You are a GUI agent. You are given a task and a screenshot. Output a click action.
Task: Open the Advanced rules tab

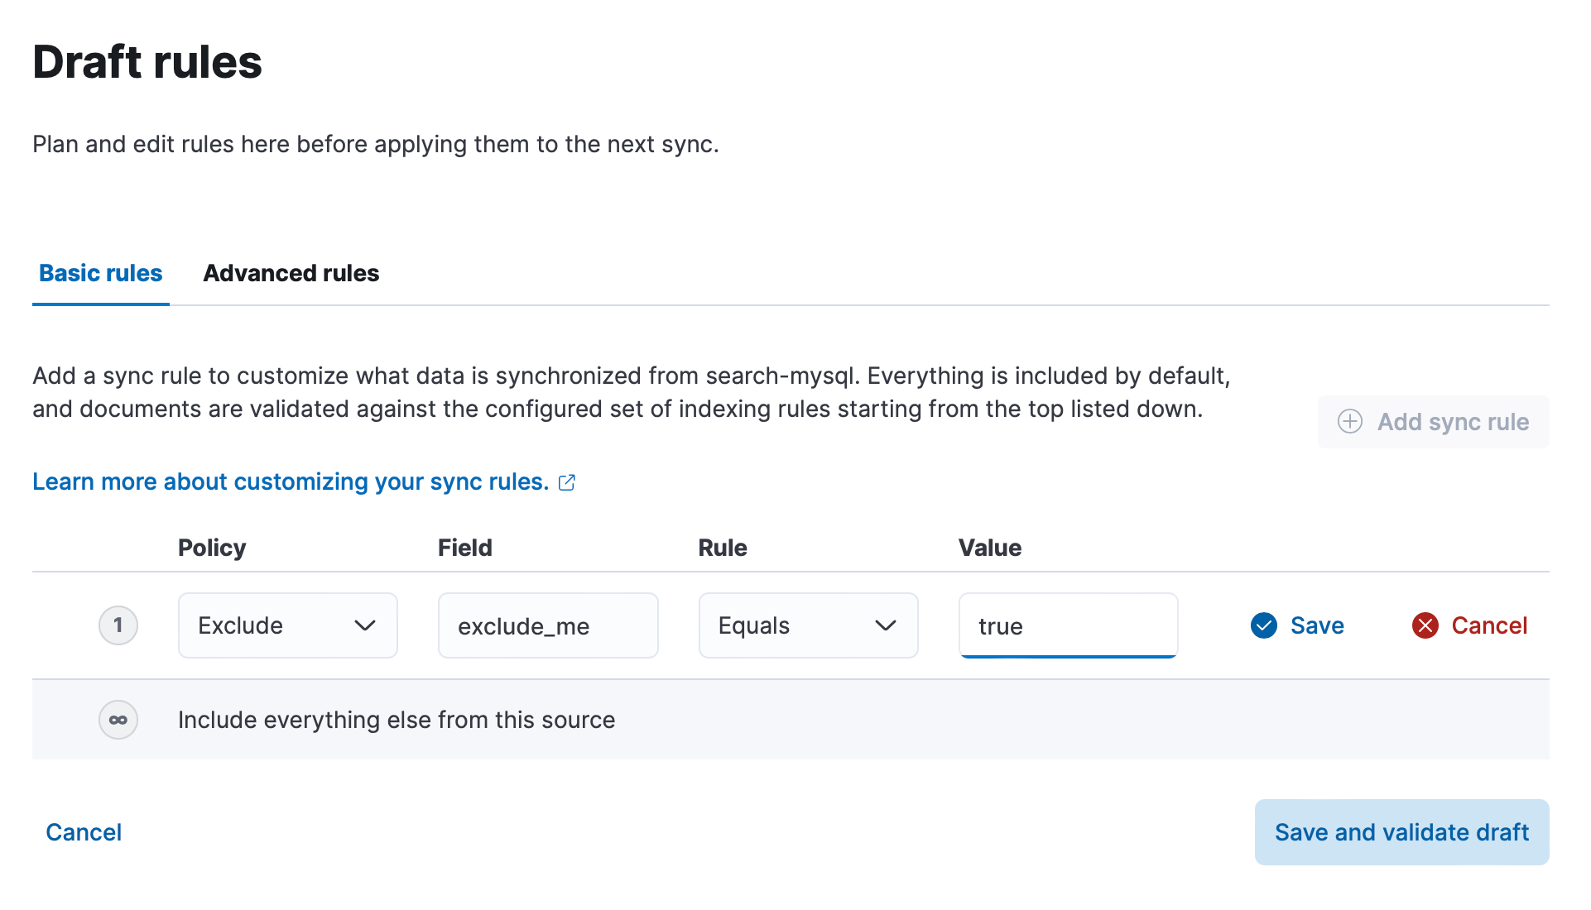291,273
